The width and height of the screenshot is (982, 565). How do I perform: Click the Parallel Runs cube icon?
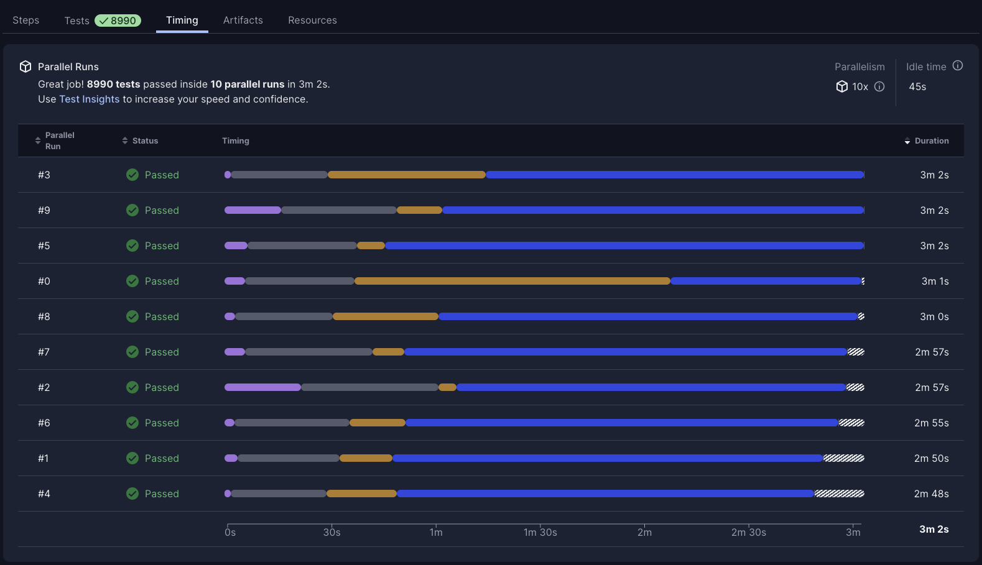coord(25,67)
